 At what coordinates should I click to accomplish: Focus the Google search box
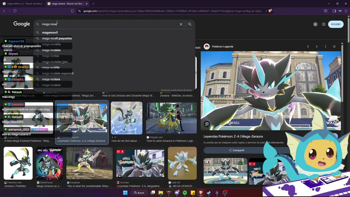point(109,24)
